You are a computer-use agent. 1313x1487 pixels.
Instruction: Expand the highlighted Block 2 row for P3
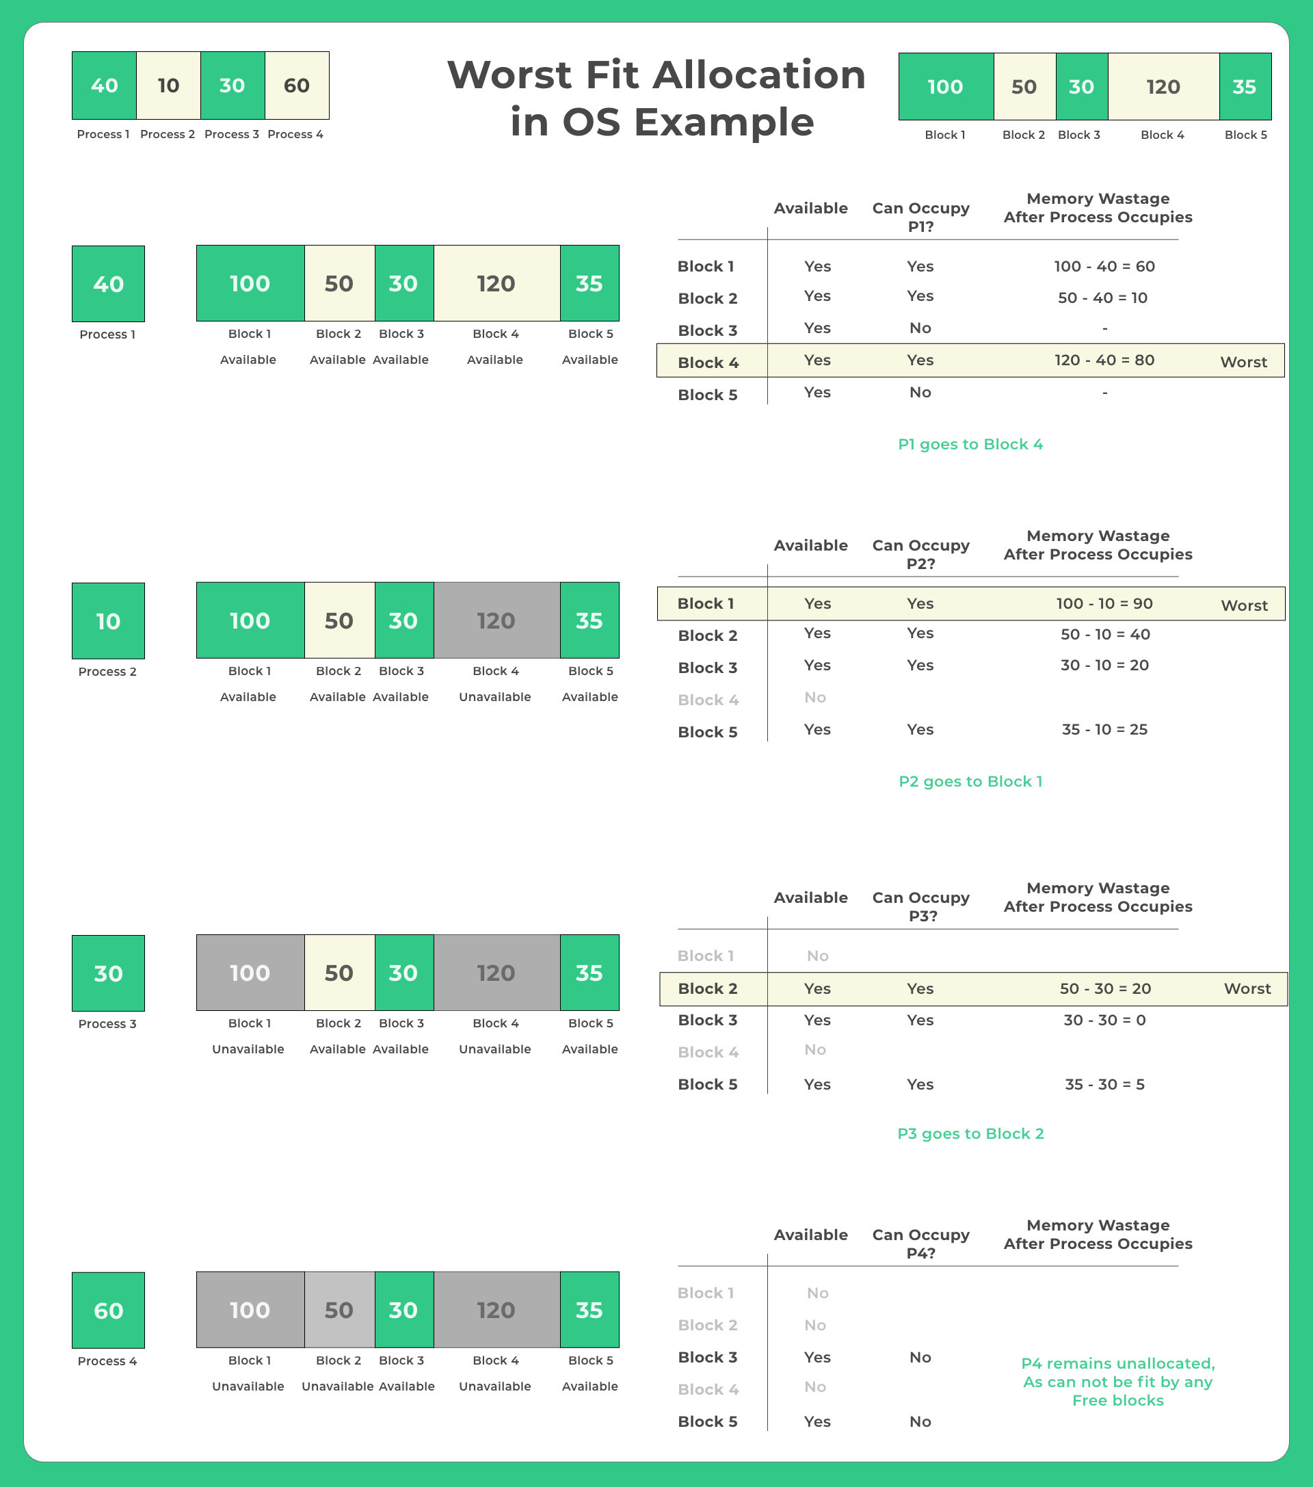click(x=971, y=988)
